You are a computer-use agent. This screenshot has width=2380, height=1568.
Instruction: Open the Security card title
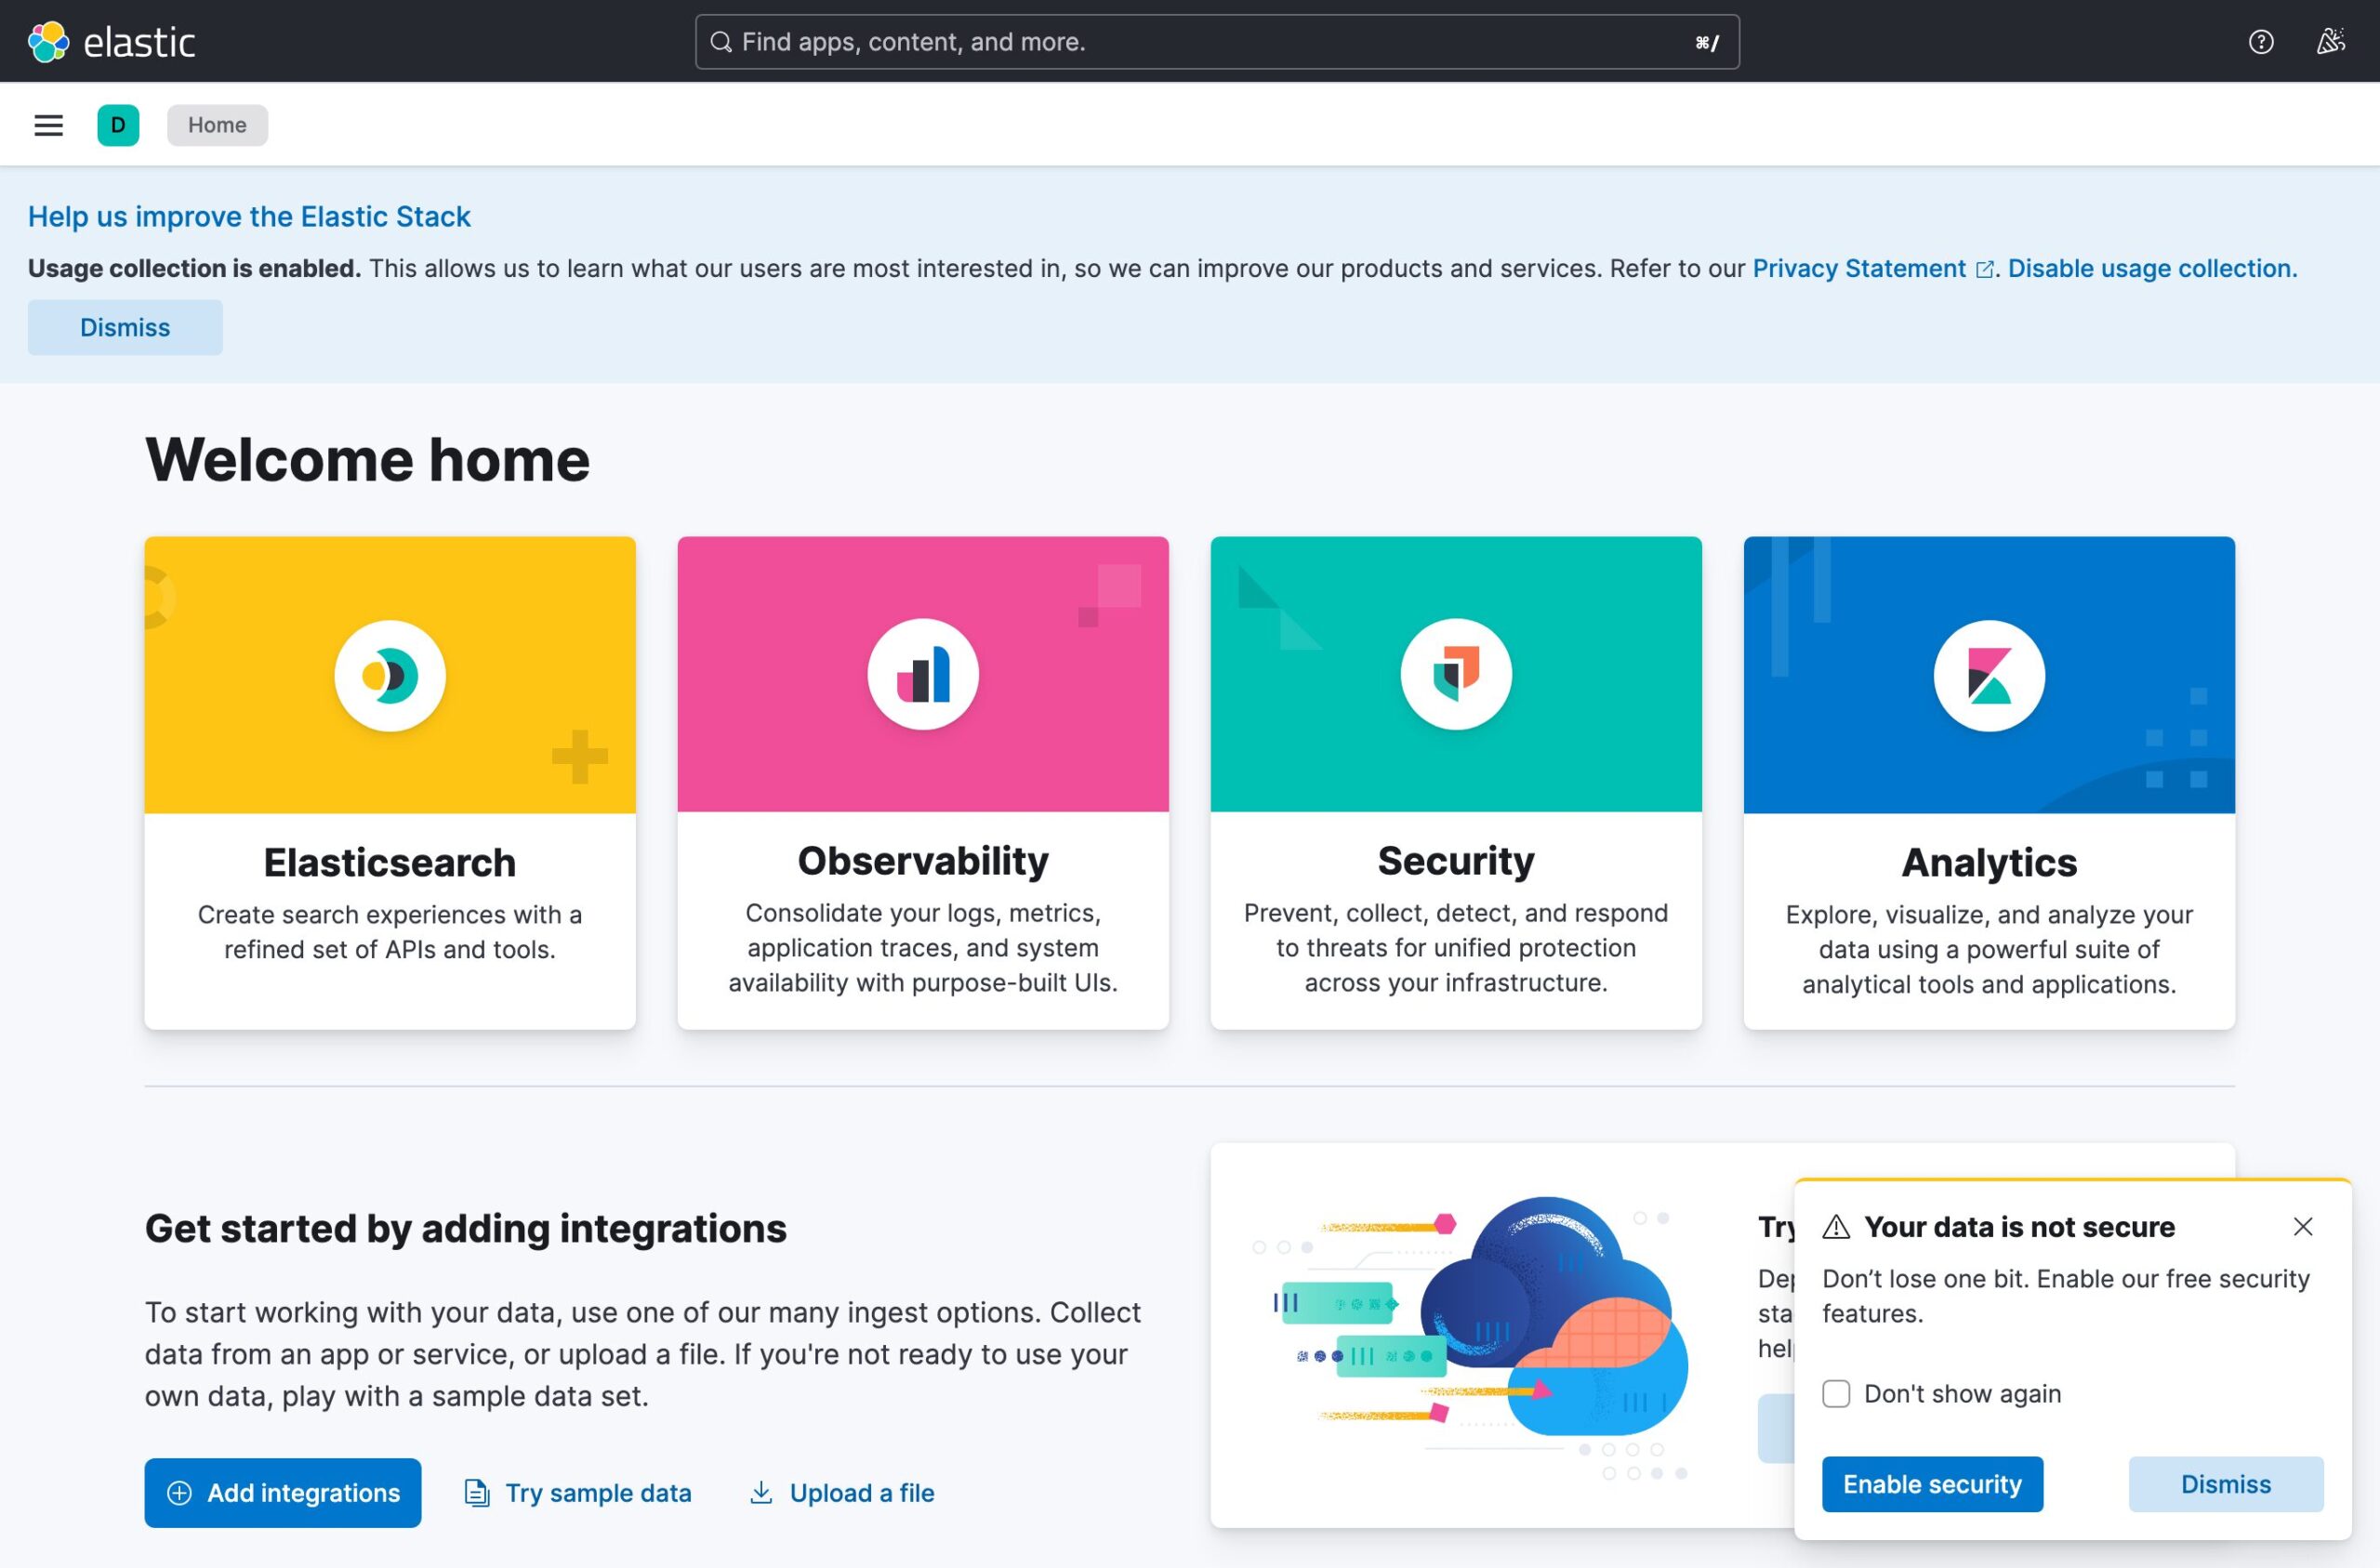click(1456, 861)
